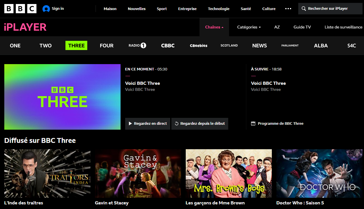Viewport: 364px width, 209px height.
Task: Open the Culture navigation link
Action: (x=269, y=9)
